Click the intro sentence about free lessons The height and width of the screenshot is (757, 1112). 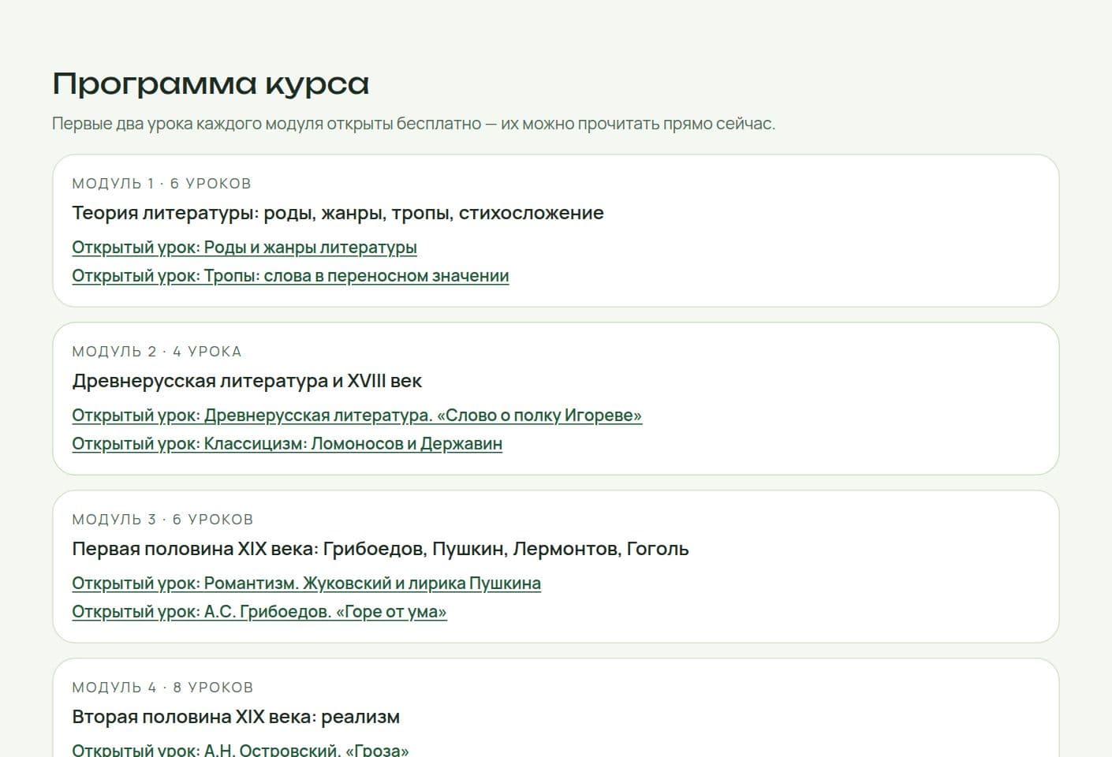[414, 124]
